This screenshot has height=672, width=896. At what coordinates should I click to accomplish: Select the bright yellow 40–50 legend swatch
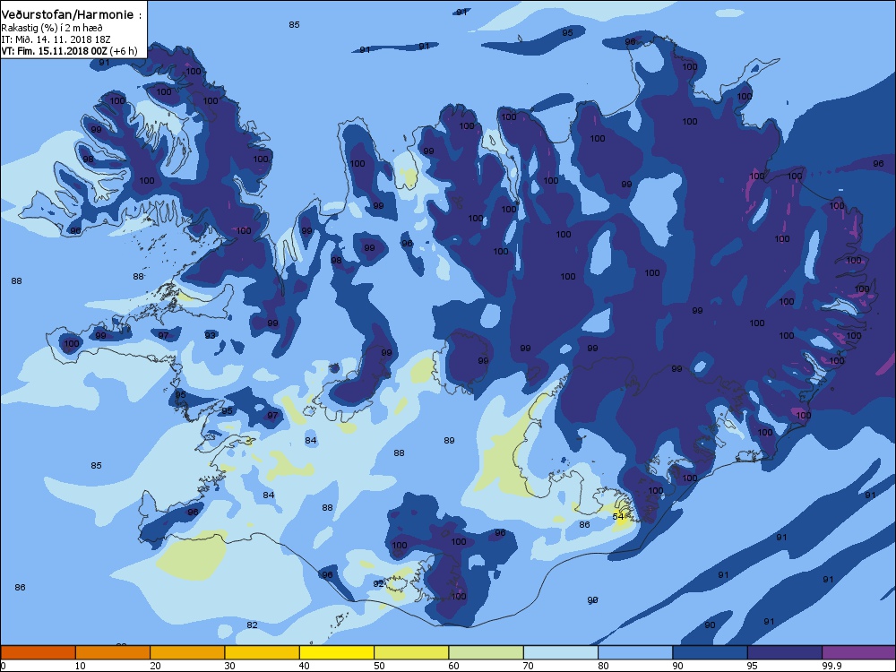(337, 652)
